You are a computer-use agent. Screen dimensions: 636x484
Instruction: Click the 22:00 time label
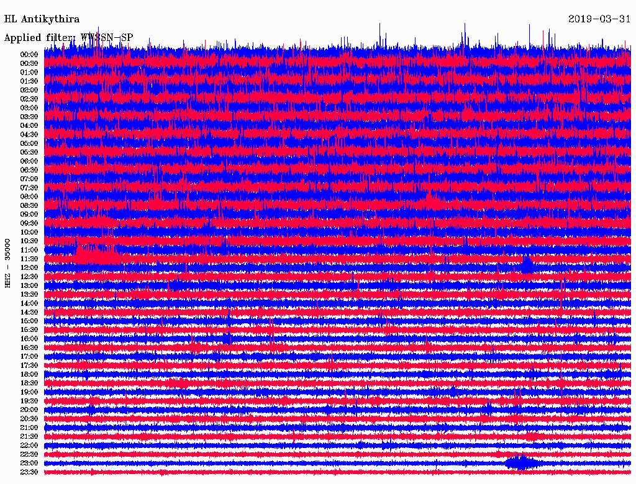tap(29, 445)
